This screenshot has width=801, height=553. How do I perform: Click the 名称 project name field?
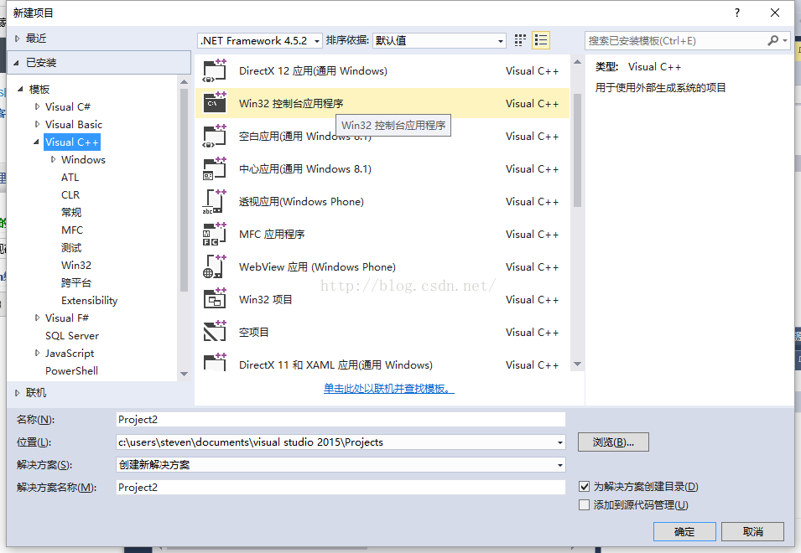341,419
